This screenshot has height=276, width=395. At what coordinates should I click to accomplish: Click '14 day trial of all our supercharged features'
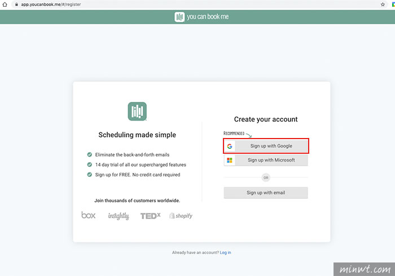[141, 164]
